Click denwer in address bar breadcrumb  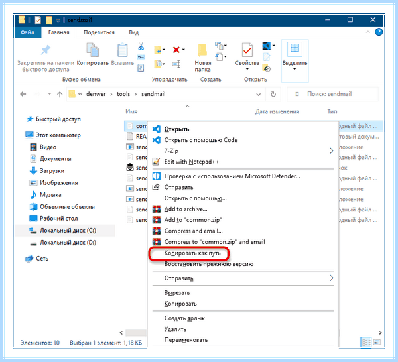(96, 94)
